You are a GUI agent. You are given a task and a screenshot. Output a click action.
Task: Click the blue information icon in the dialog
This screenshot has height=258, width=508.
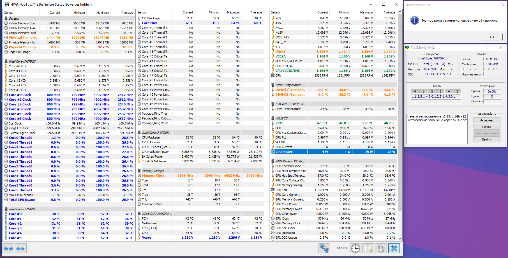[414, 20]
